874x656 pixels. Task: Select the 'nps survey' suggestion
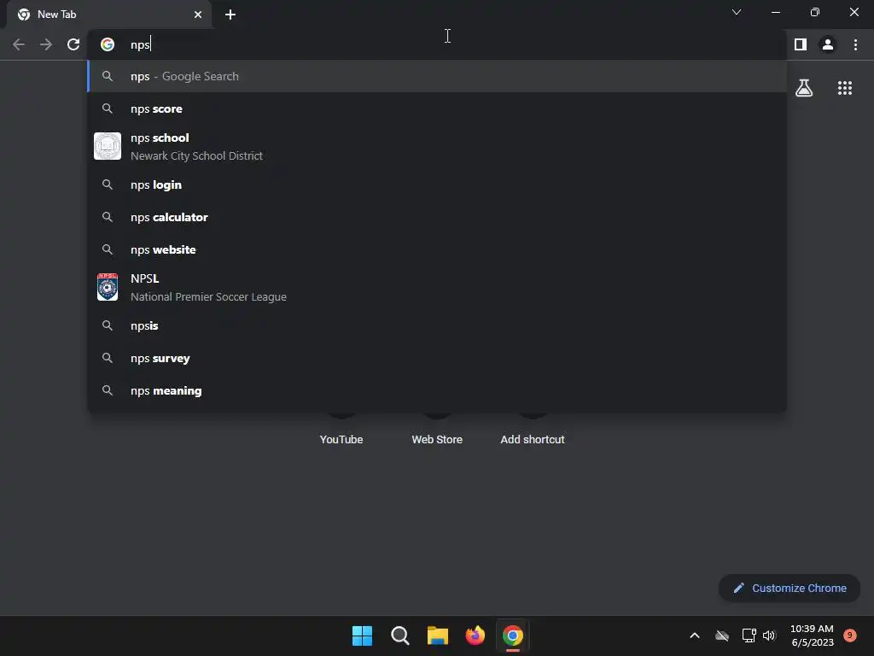click(x=437, y=358)
